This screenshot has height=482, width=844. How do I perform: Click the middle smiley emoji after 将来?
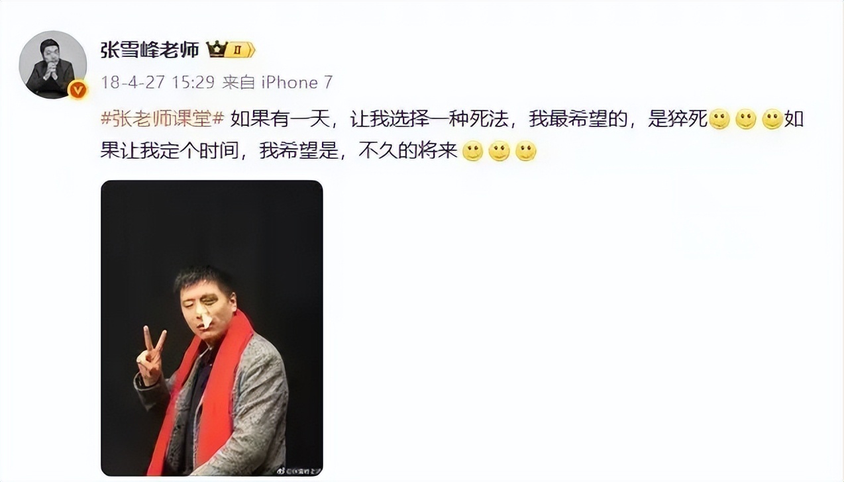pos(499,152)
